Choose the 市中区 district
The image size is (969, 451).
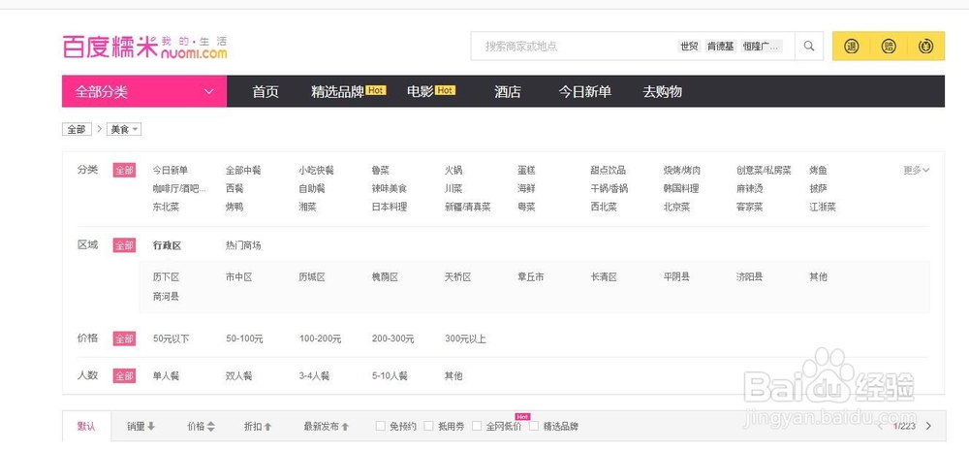(239, 277)
